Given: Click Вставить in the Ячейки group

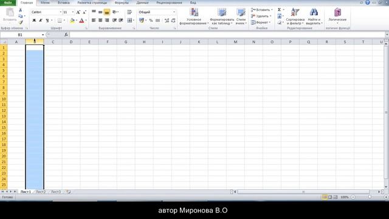Looking at the screenshot, I should (x=261, y=10).
